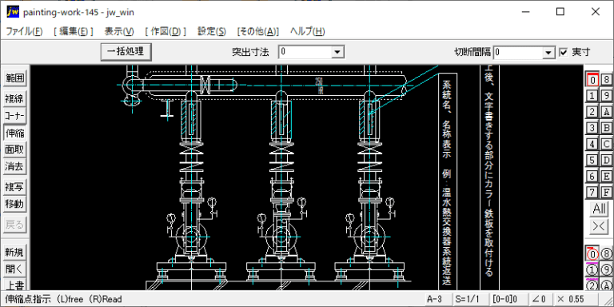This screenshot has height=307, width=614.
Task: Click the × layer toggle button
Action: pos(599,226)
